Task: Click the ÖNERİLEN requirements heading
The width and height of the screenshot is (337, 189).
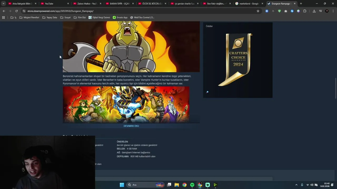Action: click(x=122, y=142)
